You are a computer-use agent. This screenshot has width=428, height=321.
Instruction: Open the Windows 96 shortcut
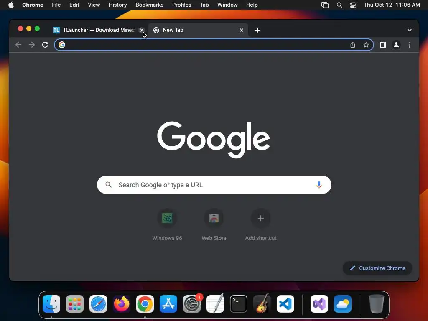[x=167, y=224]
